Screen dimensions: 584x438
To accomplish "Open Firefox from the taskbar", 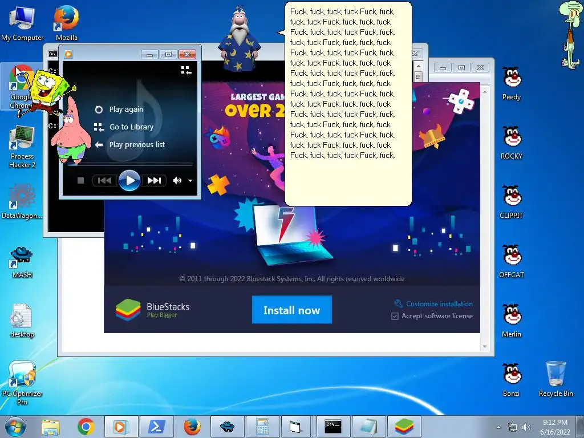I will pyautogui.click(x=192, y=427).
